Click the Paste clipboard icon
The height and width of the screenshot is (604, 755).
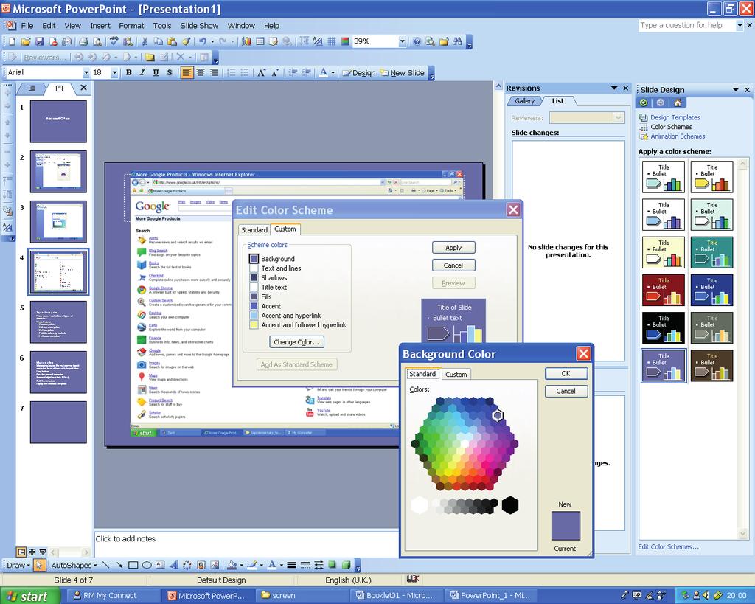[x=172, y=42]
